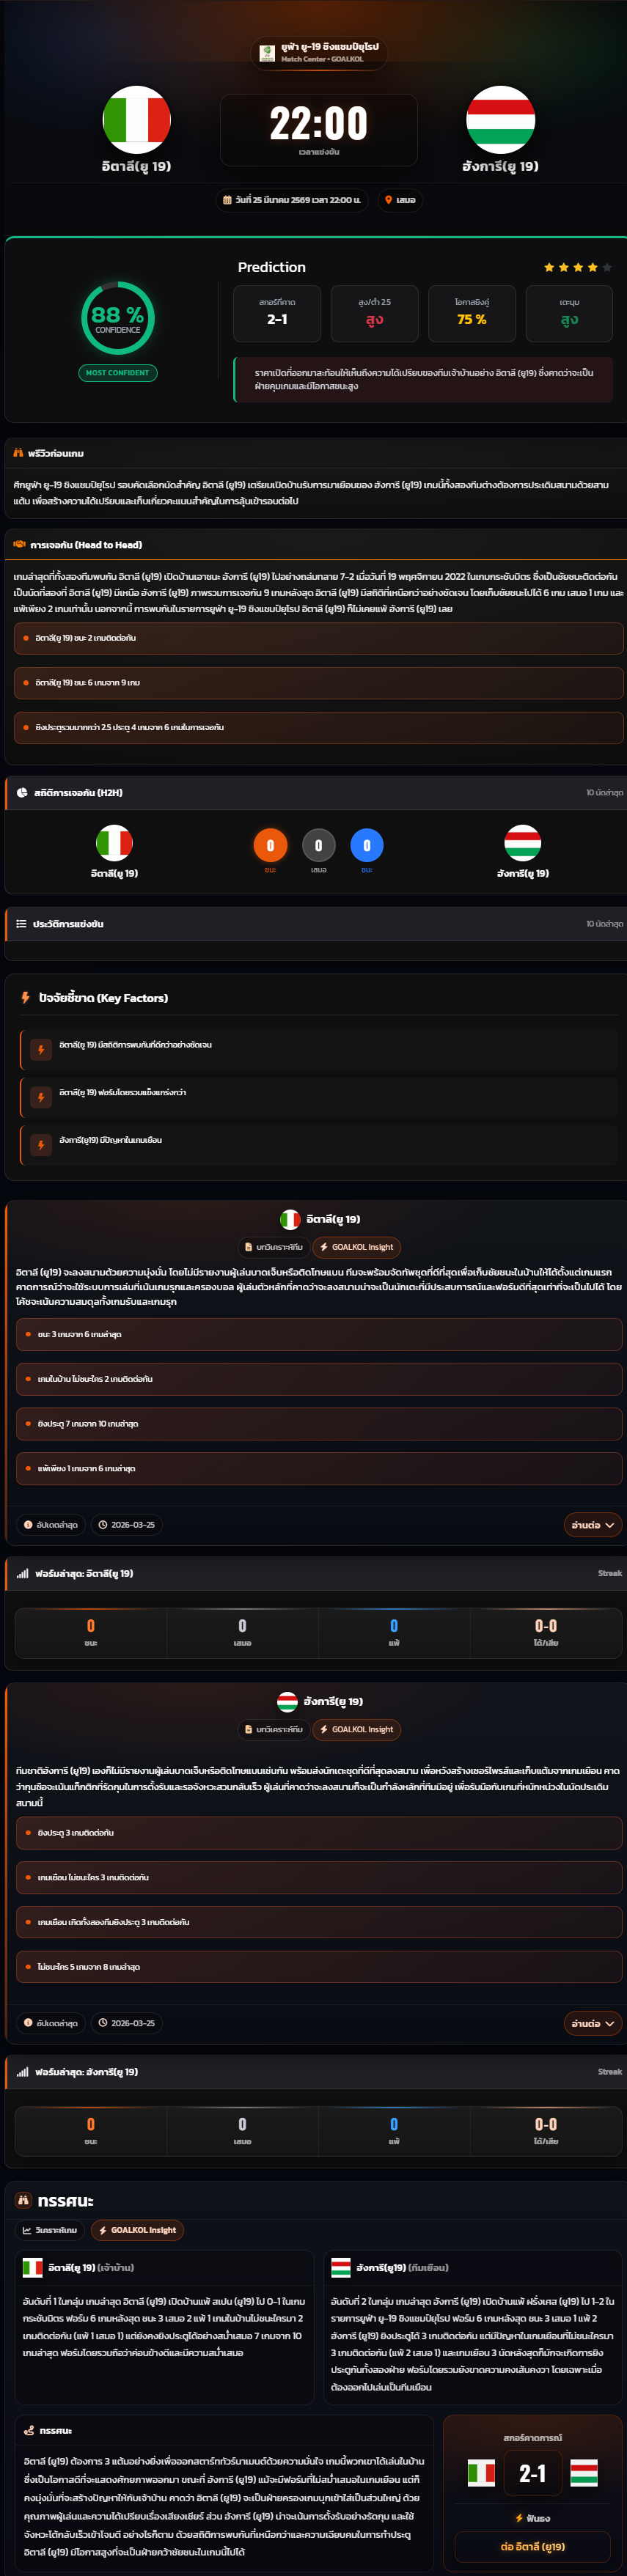Click the 88% confidence ring gauge
The image size is (627, 2576).
(x=118, y=318)
